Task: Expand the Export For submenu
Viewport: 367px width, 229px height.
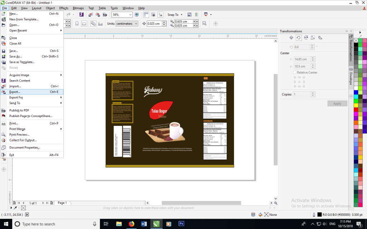Action: [61, 97]
